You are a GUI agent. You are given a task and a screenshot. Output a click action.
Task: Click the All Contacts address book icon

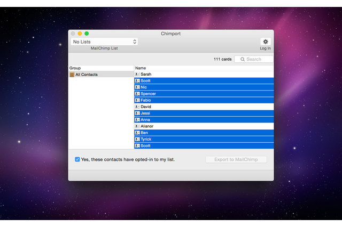coord(72,75)
